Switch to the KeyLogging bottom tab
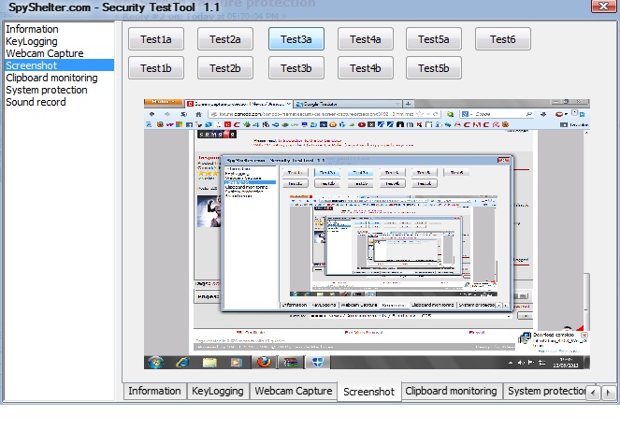This screenshot has width=620, height=430. point(218,391)
